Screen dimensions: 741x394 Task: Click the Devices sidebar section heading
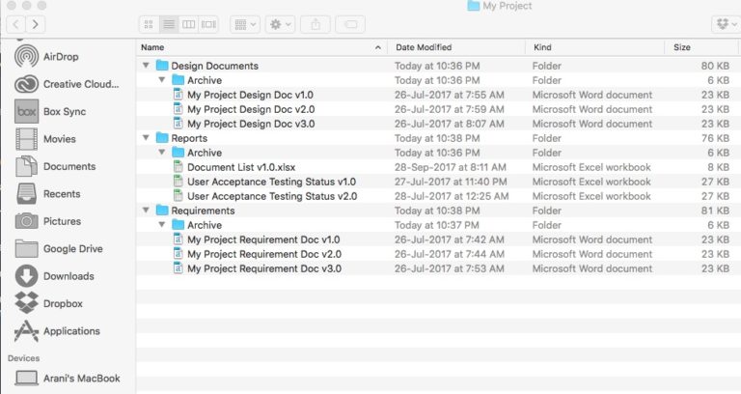click(x=23, y=358)
